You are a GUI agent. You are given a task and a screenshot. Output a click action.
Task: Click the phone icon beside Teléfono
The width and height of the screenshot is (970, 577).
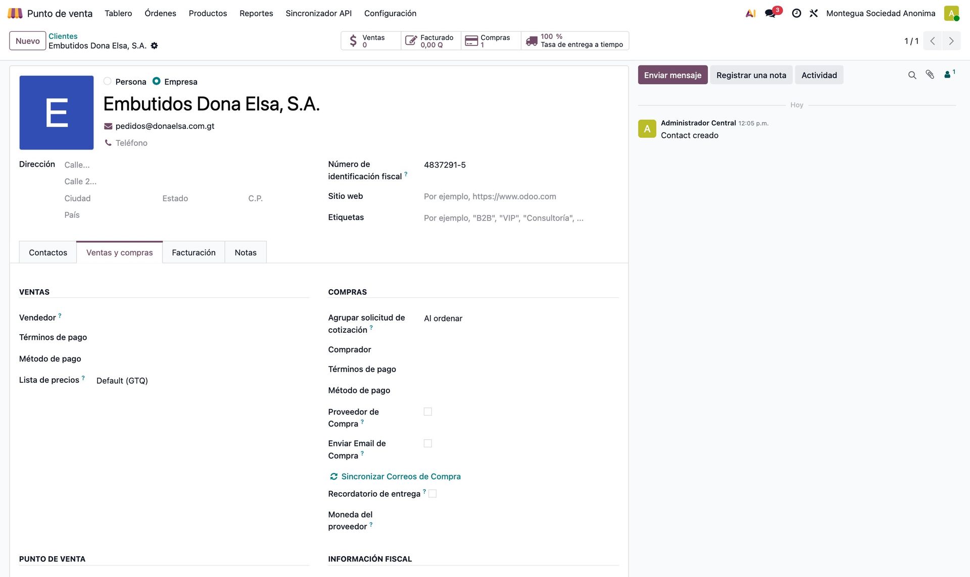pyautogui.click(x=108, y=143)
